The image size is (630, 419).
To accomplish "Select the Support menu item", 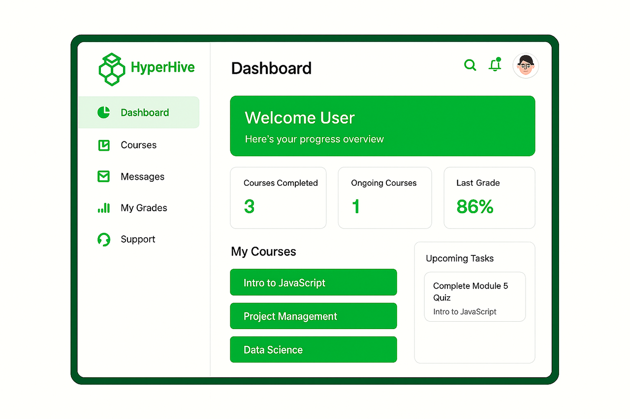I will 138,239.
